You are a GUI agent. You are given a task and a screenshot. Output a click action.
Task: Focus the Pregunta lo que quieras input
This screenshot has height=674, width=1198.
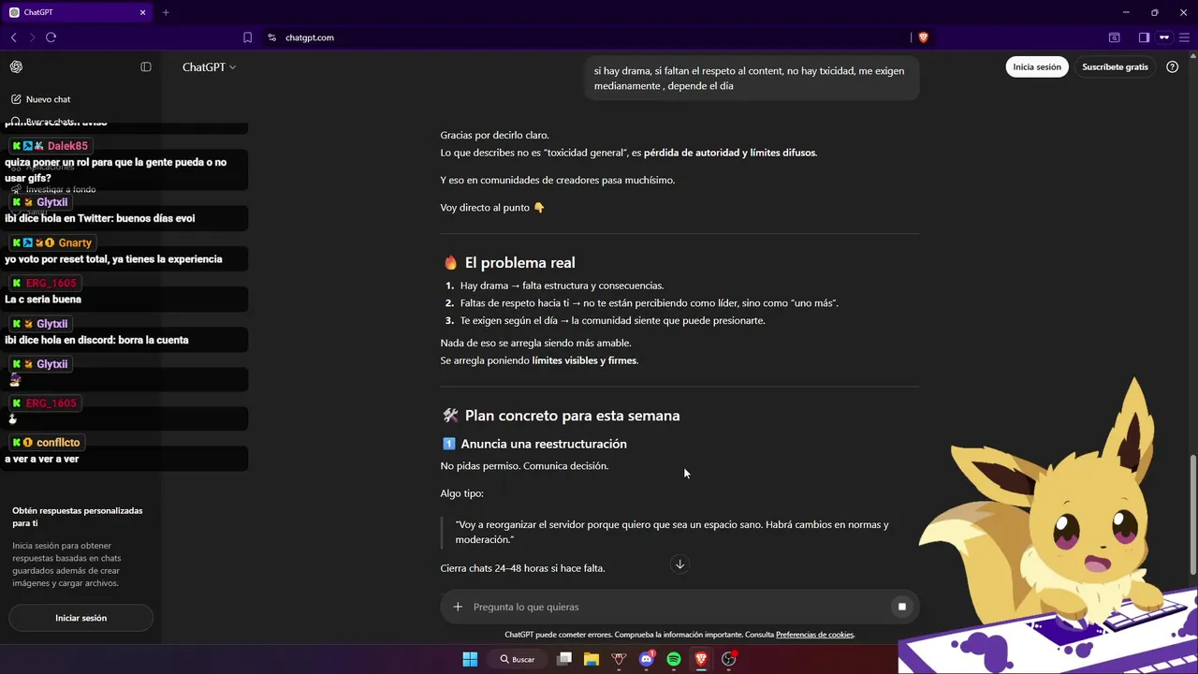pos(674,607)
